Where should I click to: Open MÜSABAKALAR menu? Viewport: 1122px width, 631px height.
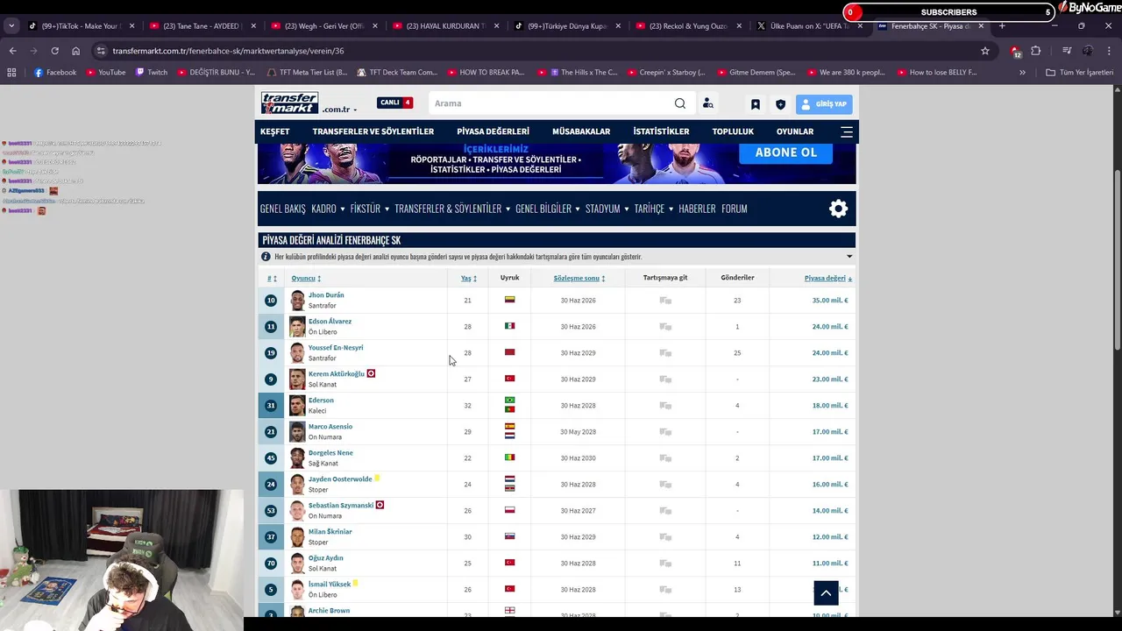[x=581, y=131]
